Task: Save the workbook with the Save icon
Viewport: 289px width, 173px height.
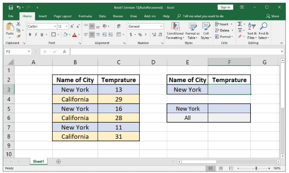Action: tap(11, 8)
